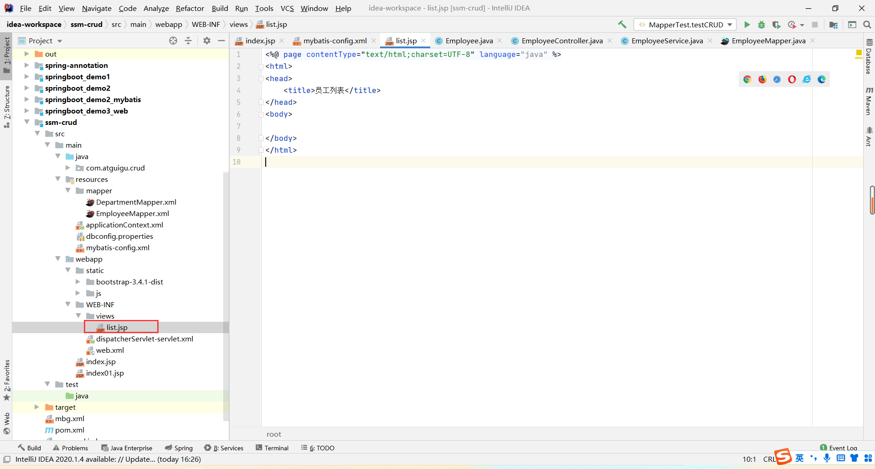This screenshot has width=875, height=469.
Task: Collapse the WEB-INF folder
Action: click(68, 304)
